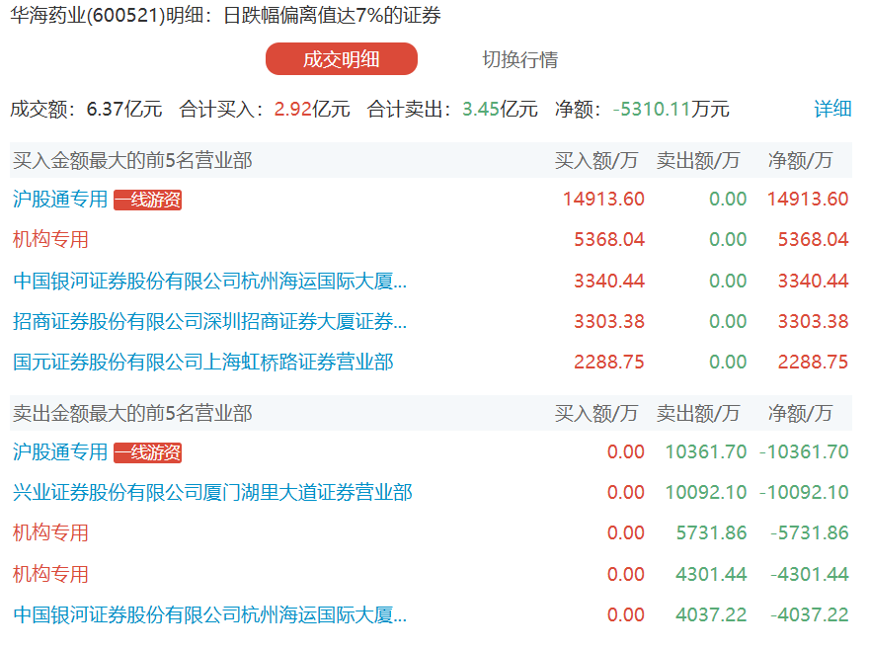Click 卖出额/万 header in sell table
The height and width of the screenshot is (651, 869).
[x=698, y=414]
